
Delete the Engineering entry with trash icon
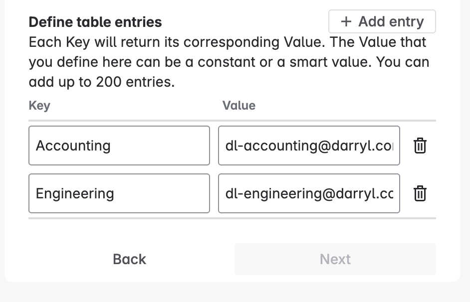(x=420, y=193)
